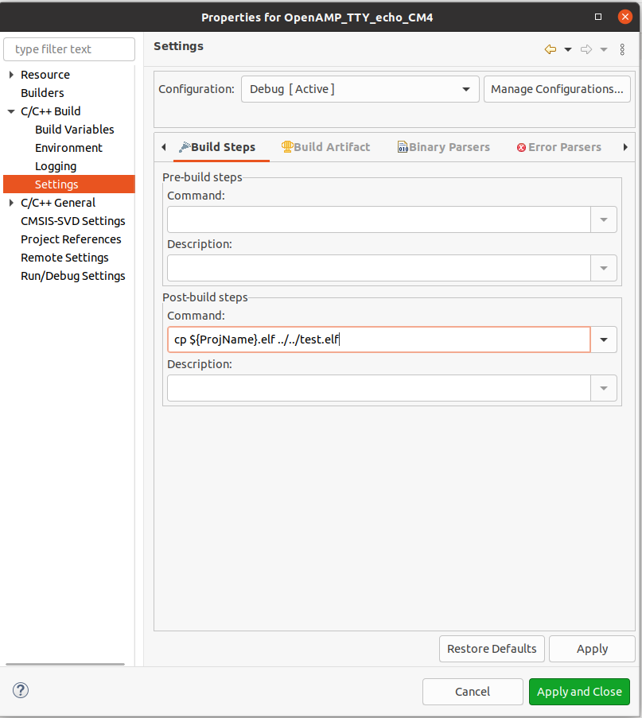Viewport: 642px width, 718px height.
Task: Select Environment in the tree
Action: [68, 148]
